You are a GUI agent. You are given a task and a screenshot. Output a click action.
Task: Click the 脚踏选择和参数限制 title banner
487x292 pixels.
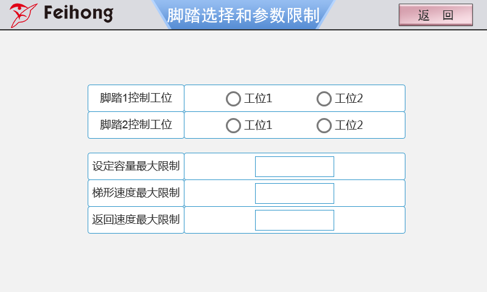243,16
